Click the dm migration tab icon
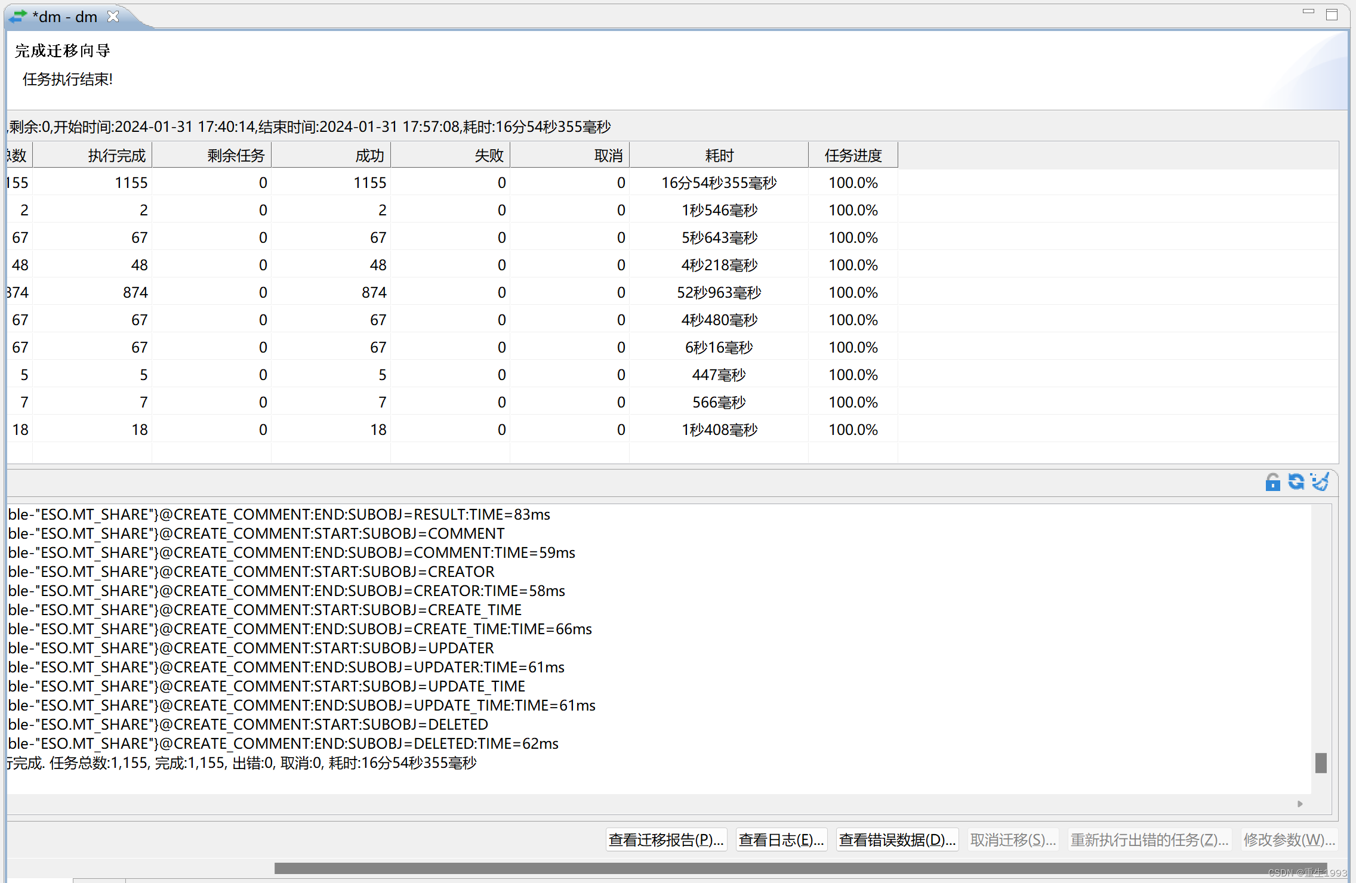 (19, 17)
